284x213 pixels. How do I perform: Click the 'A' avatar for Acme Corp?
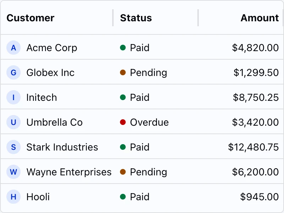pyautogui.click(x=13, y=48)
